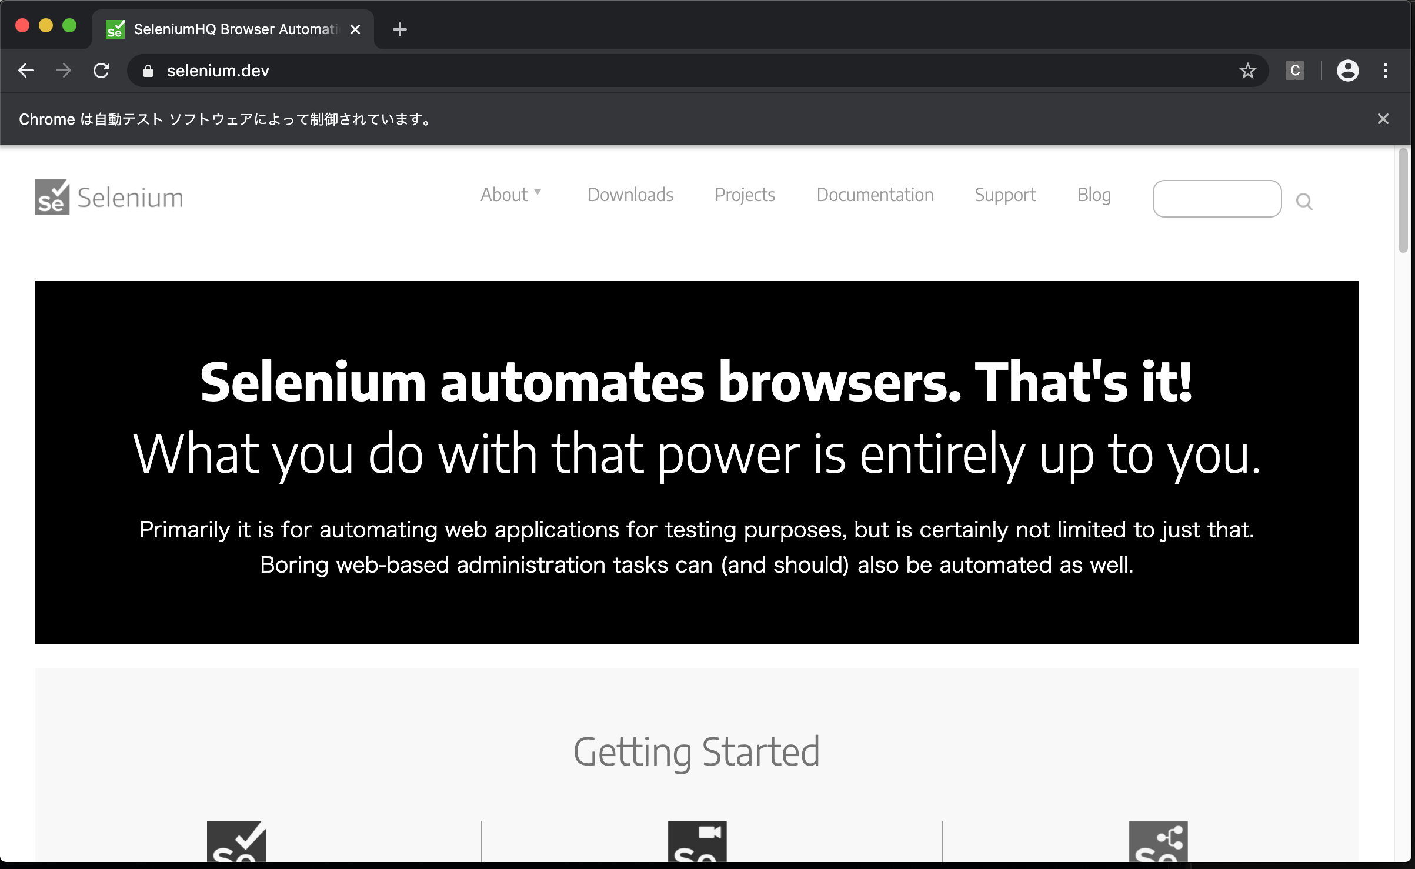Open the Blog nav link
Screen dimensions: 1415x869
pyautogui.click(x=1094, y=195)
